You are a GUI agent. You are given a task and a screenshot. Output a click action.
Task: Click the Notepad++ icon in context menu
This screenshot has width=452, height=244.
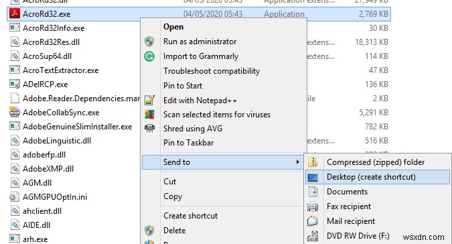point(149,100)
